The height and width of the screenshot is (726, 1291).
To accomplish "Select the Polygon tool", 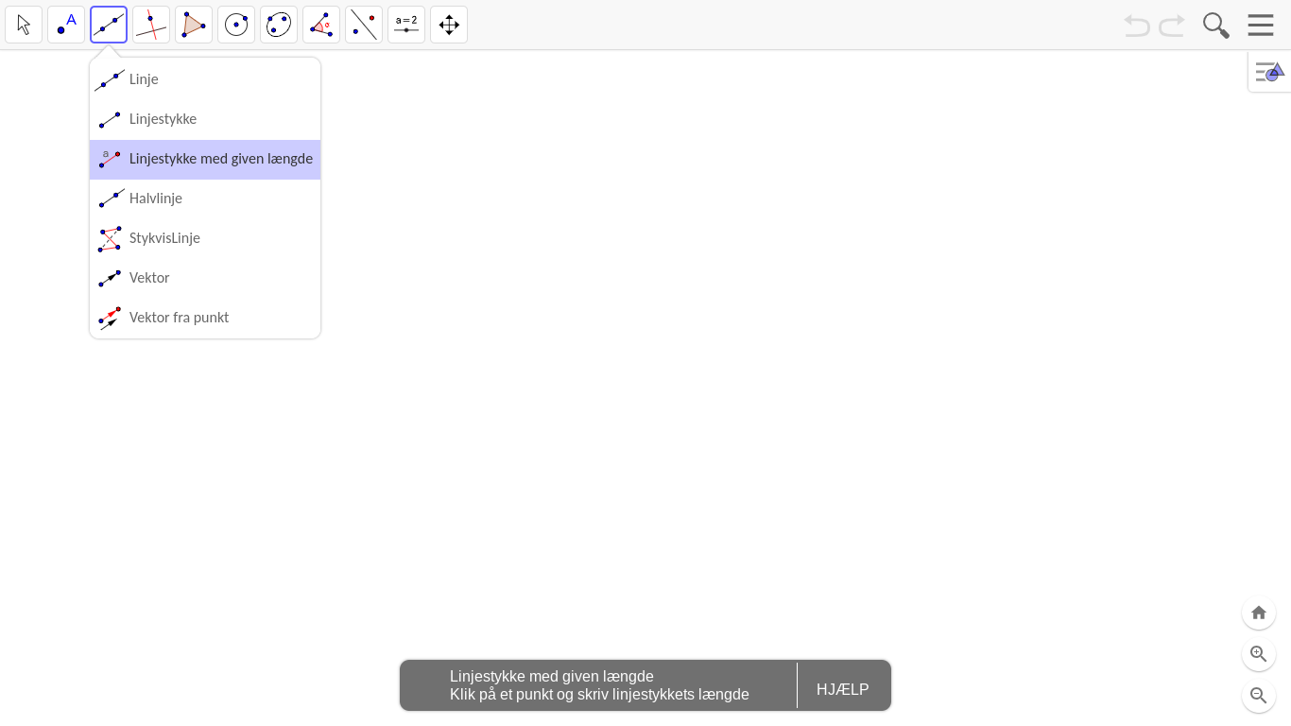I will point(194,25).
